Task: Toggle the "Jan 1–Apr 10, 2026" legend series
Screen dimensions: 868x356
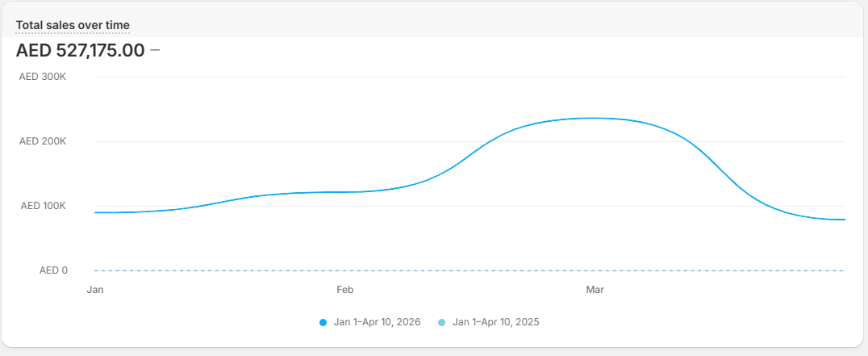Action: click(x=377, y=322)
